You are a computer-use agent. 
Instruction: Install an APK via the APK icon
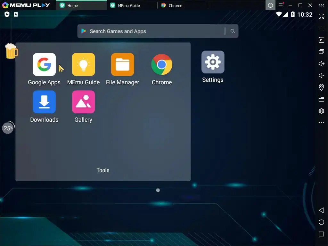click(321, 40)
